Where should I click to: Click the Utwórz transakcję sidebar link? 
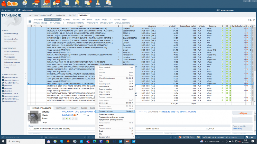[11, 34]
